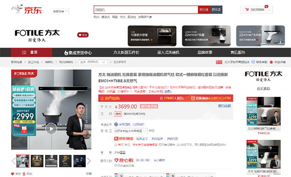Click the gallery next right arrow
The height and width of the screenshot is (177, 291).
(x=89, y=161)
